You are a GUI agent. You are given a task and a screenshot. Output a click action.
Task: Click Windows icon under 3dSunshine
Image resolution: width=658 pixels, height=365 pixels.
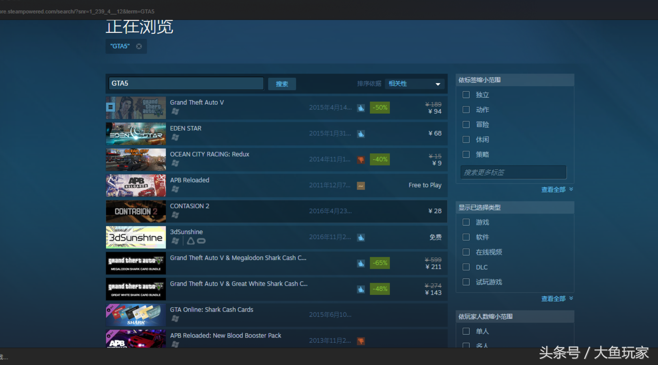coord(175,241)
